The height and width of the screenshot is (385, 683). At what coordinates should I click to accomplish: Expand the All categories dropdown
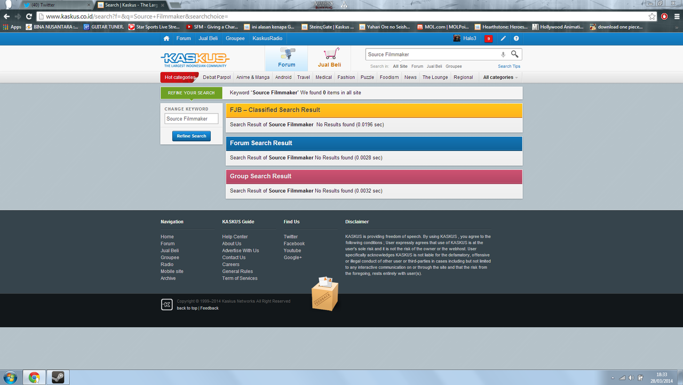[500, 77]
